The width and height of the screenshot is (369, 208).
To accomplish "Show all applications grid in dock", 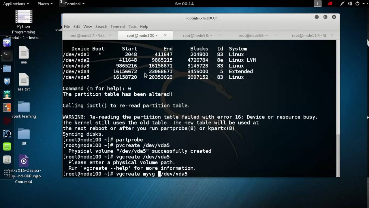I will tap(7, 172).
